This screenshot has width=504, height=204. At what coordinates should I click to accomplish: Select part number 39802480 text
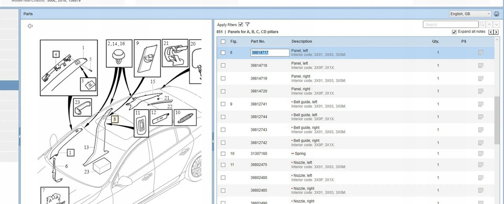click(259, 177)
